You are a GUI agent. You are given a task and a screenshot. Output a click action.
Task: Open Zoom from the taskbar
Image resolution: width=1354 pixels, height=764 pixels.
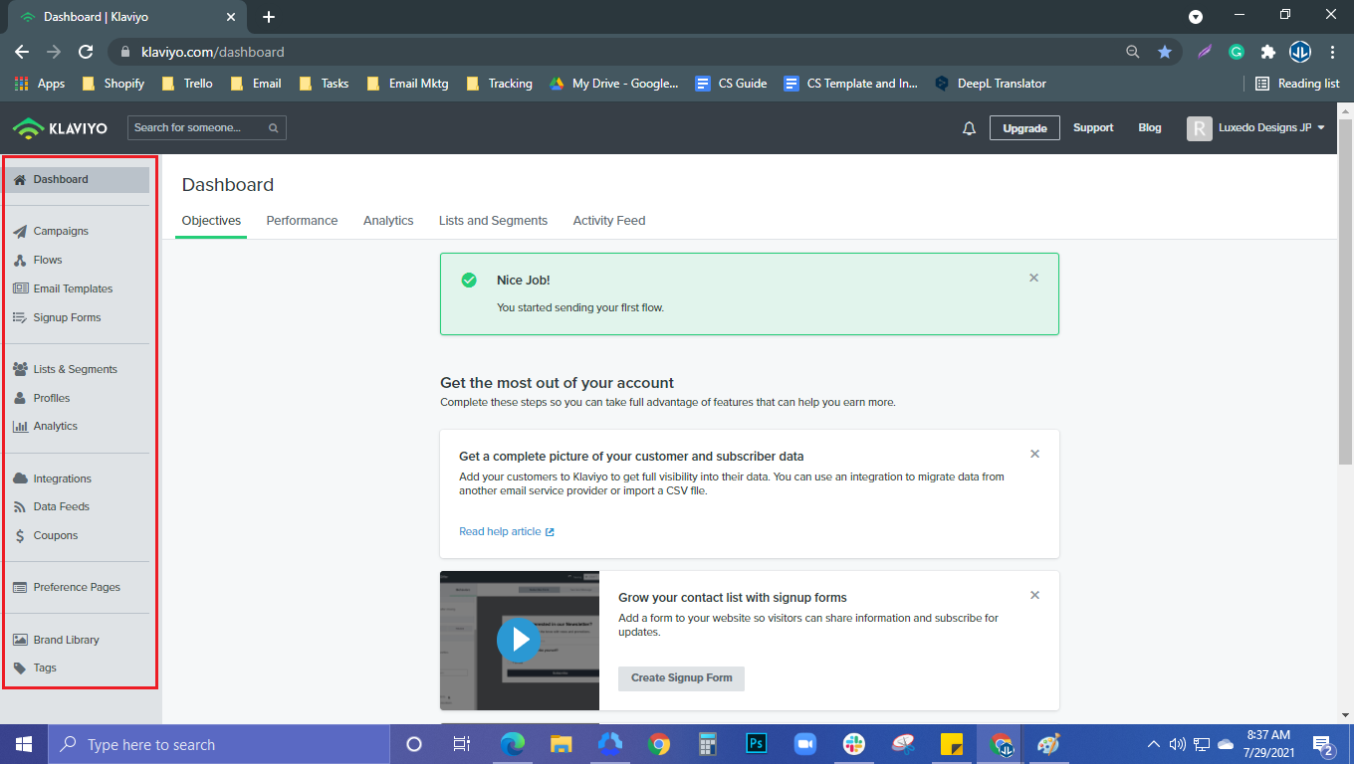(x=804, y=744)
